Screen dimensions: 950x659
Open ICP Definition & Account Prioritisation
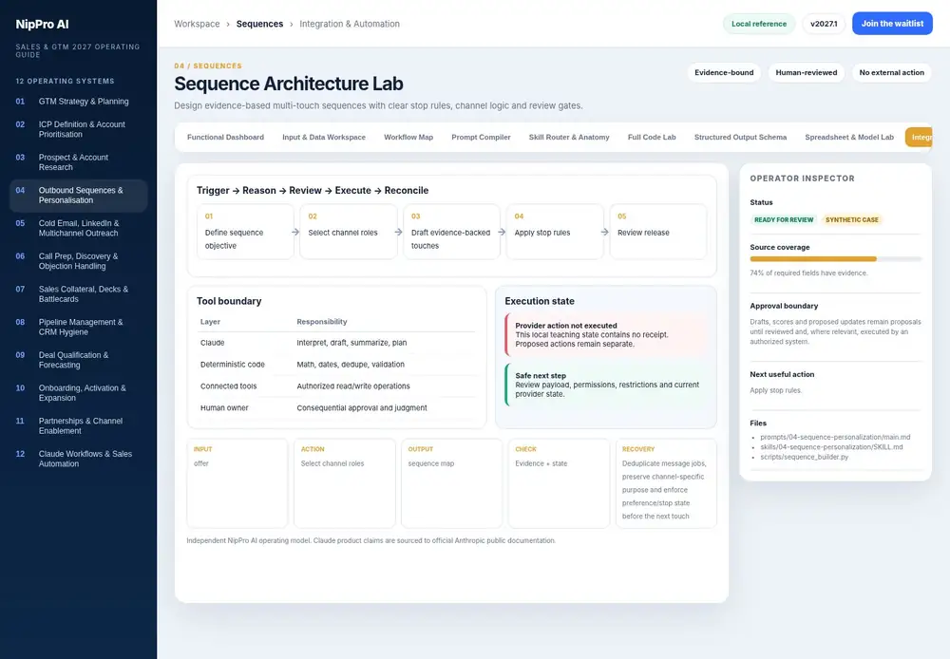[x=78, y=129]
